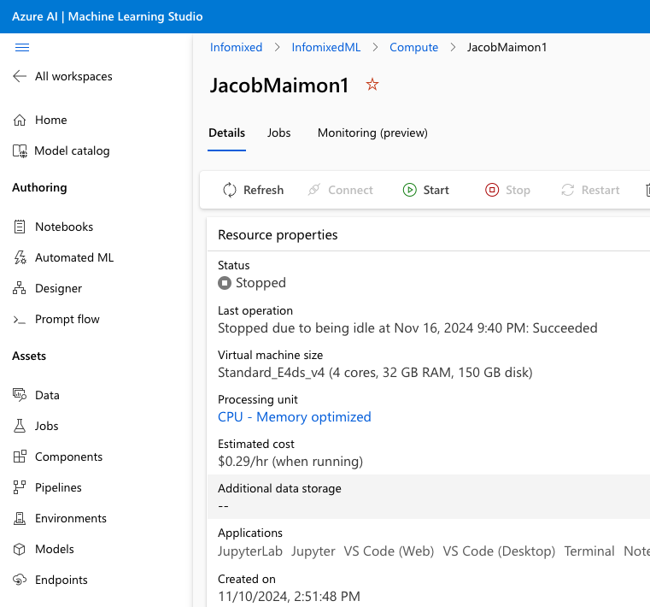This screenshot has width=650, height=607.
Task: Click the Model catalog icon
Action: (20, 151)
